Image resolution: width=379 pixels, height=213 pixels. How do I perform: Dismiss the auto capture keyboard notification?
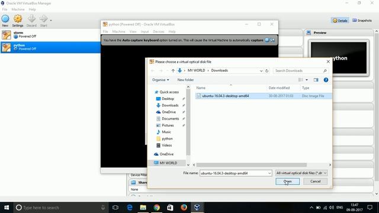pyautogui.click(x=267, y=40)
